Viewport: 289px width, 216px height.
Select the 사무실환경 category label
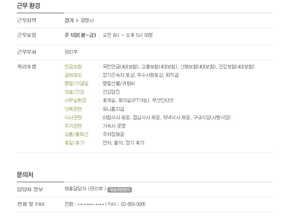[x=75, y=100]
